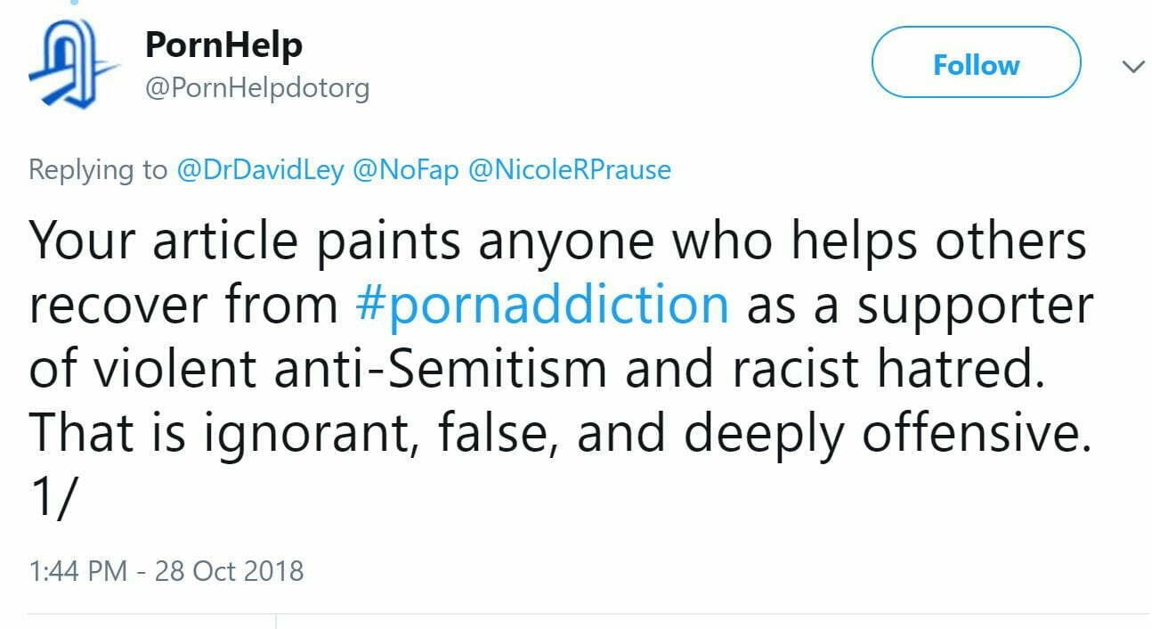Open the @DrDavidLey mention
This screenshot has width=1152, height=629.
260,169
